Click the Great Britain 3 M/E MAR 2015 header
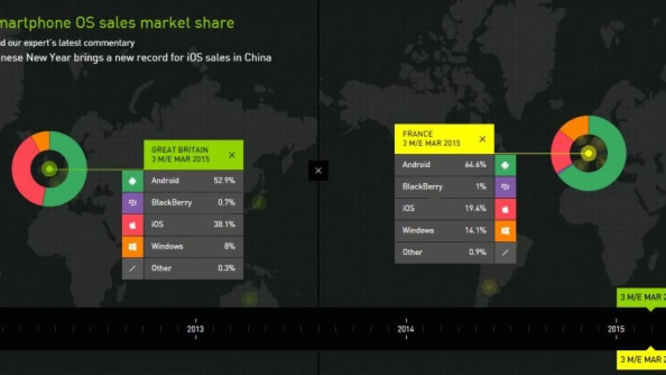The width and height of the screenshot is (666, 375). (x=194, y=155)
